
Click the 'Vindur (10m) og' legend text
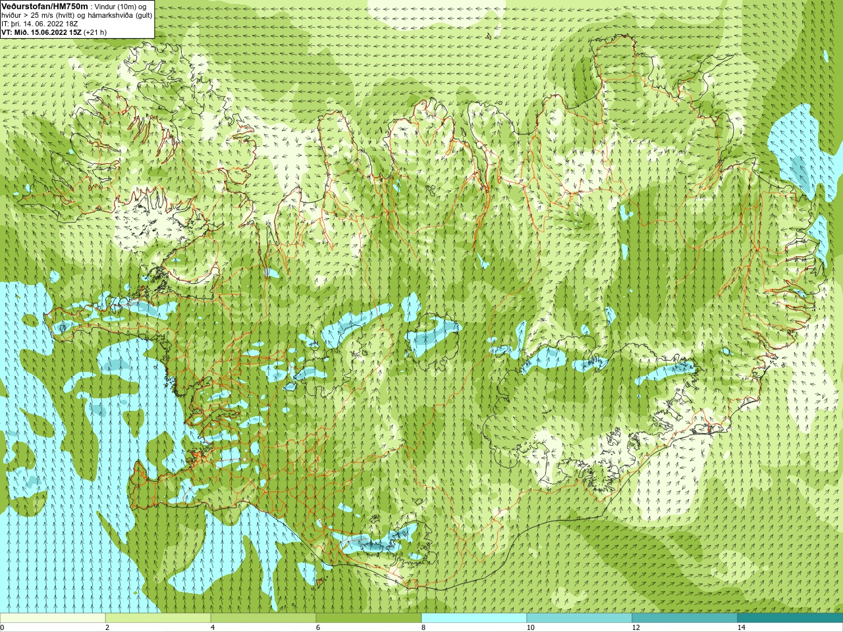click(121, 7)
